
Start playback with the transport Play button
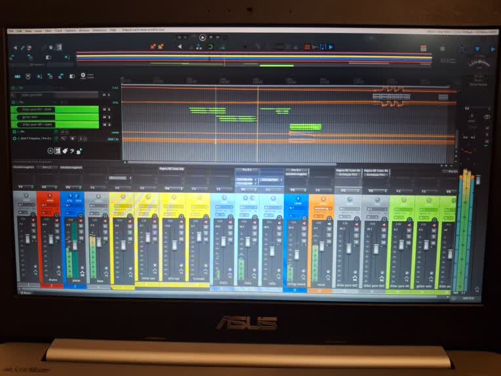[x=203, y=37]
